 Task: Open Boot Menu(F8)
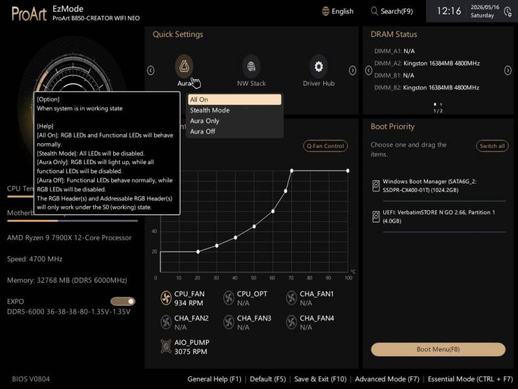(x=438, y=349)
